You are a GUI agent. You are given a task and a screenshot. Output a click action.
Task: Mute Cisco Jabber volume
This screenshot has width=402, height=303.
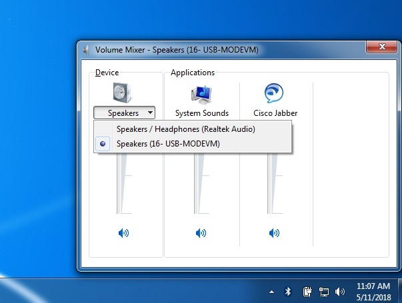coord(274,233)
